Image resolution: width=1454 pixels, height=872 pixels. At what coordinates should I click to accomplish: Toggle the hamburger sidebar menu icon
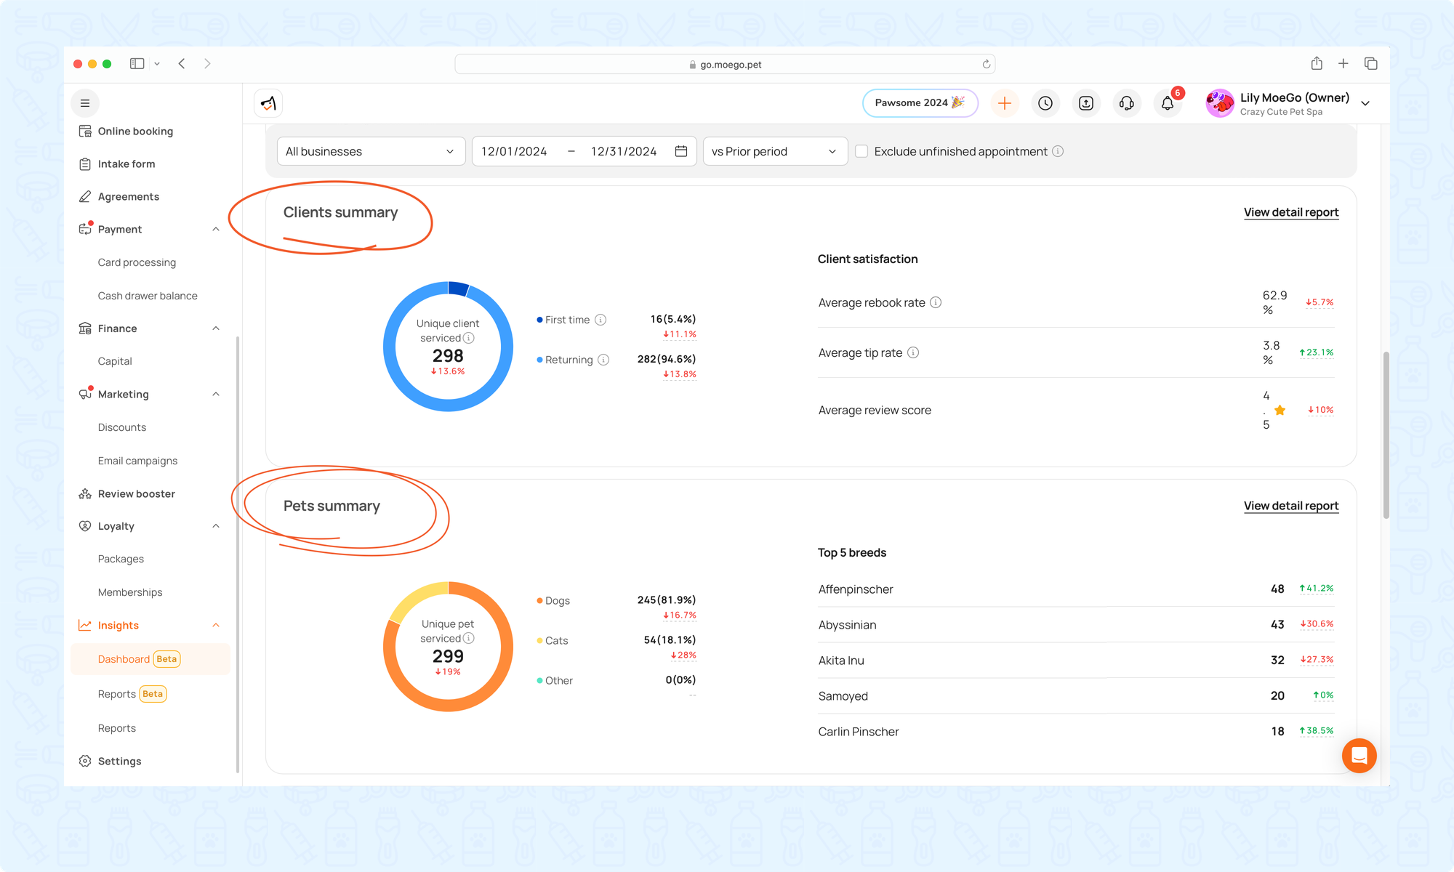click(x=85, y=103)
